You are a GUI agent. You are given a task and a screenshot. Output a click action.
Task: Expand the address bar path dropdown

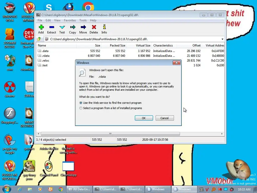pyautogui.click(x=222, y=39)
